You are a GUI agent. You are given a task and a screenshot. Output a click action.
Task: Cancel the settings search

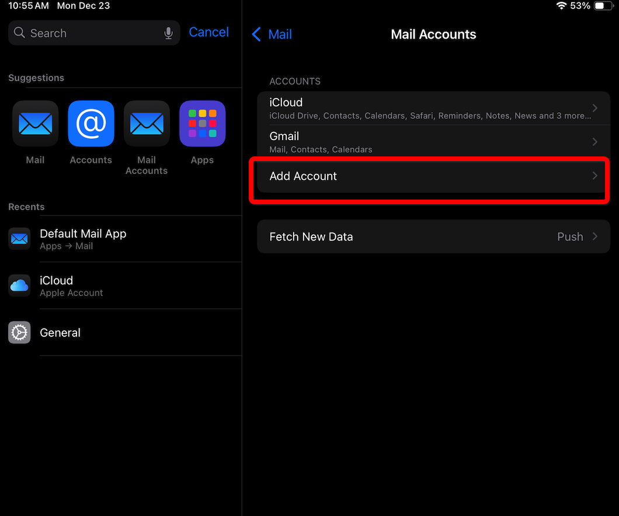(x=209, y=32)
